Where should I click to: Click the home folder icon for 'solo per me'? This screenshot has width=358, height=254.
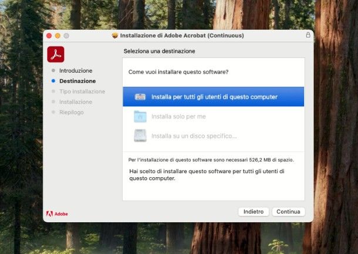point(140,116)
